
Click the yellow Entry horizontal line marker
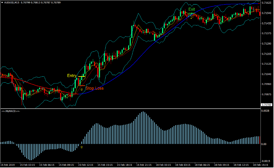coord(82,76)
